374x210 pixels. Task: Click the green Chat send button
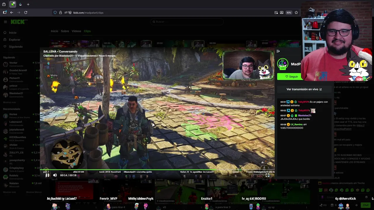[x=366, y=205]
